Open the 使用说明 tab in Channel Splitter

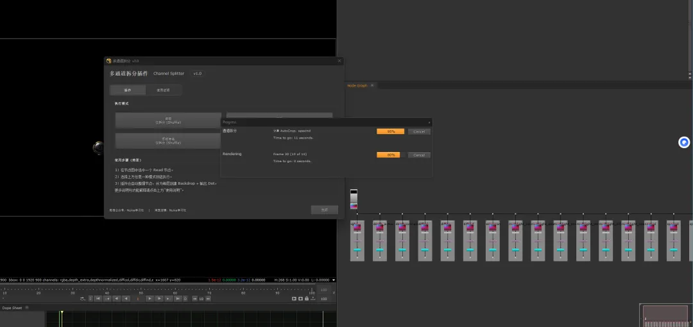click(163, 90)
